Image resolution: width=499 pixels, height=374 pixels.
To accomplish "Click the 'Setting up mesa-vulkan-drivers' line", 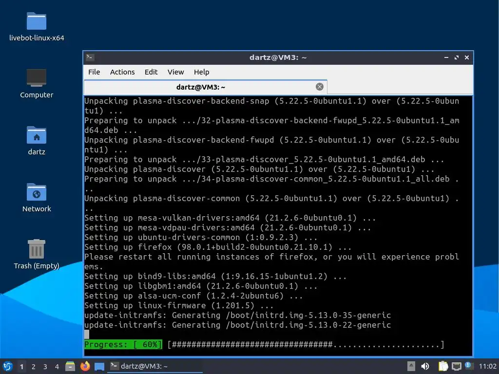I will [x=230, y=218].
